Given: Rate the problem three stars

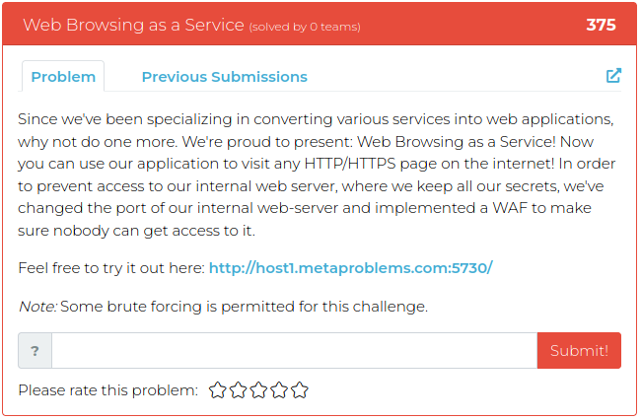Looking at the screenshot, I should pos(258,390).
